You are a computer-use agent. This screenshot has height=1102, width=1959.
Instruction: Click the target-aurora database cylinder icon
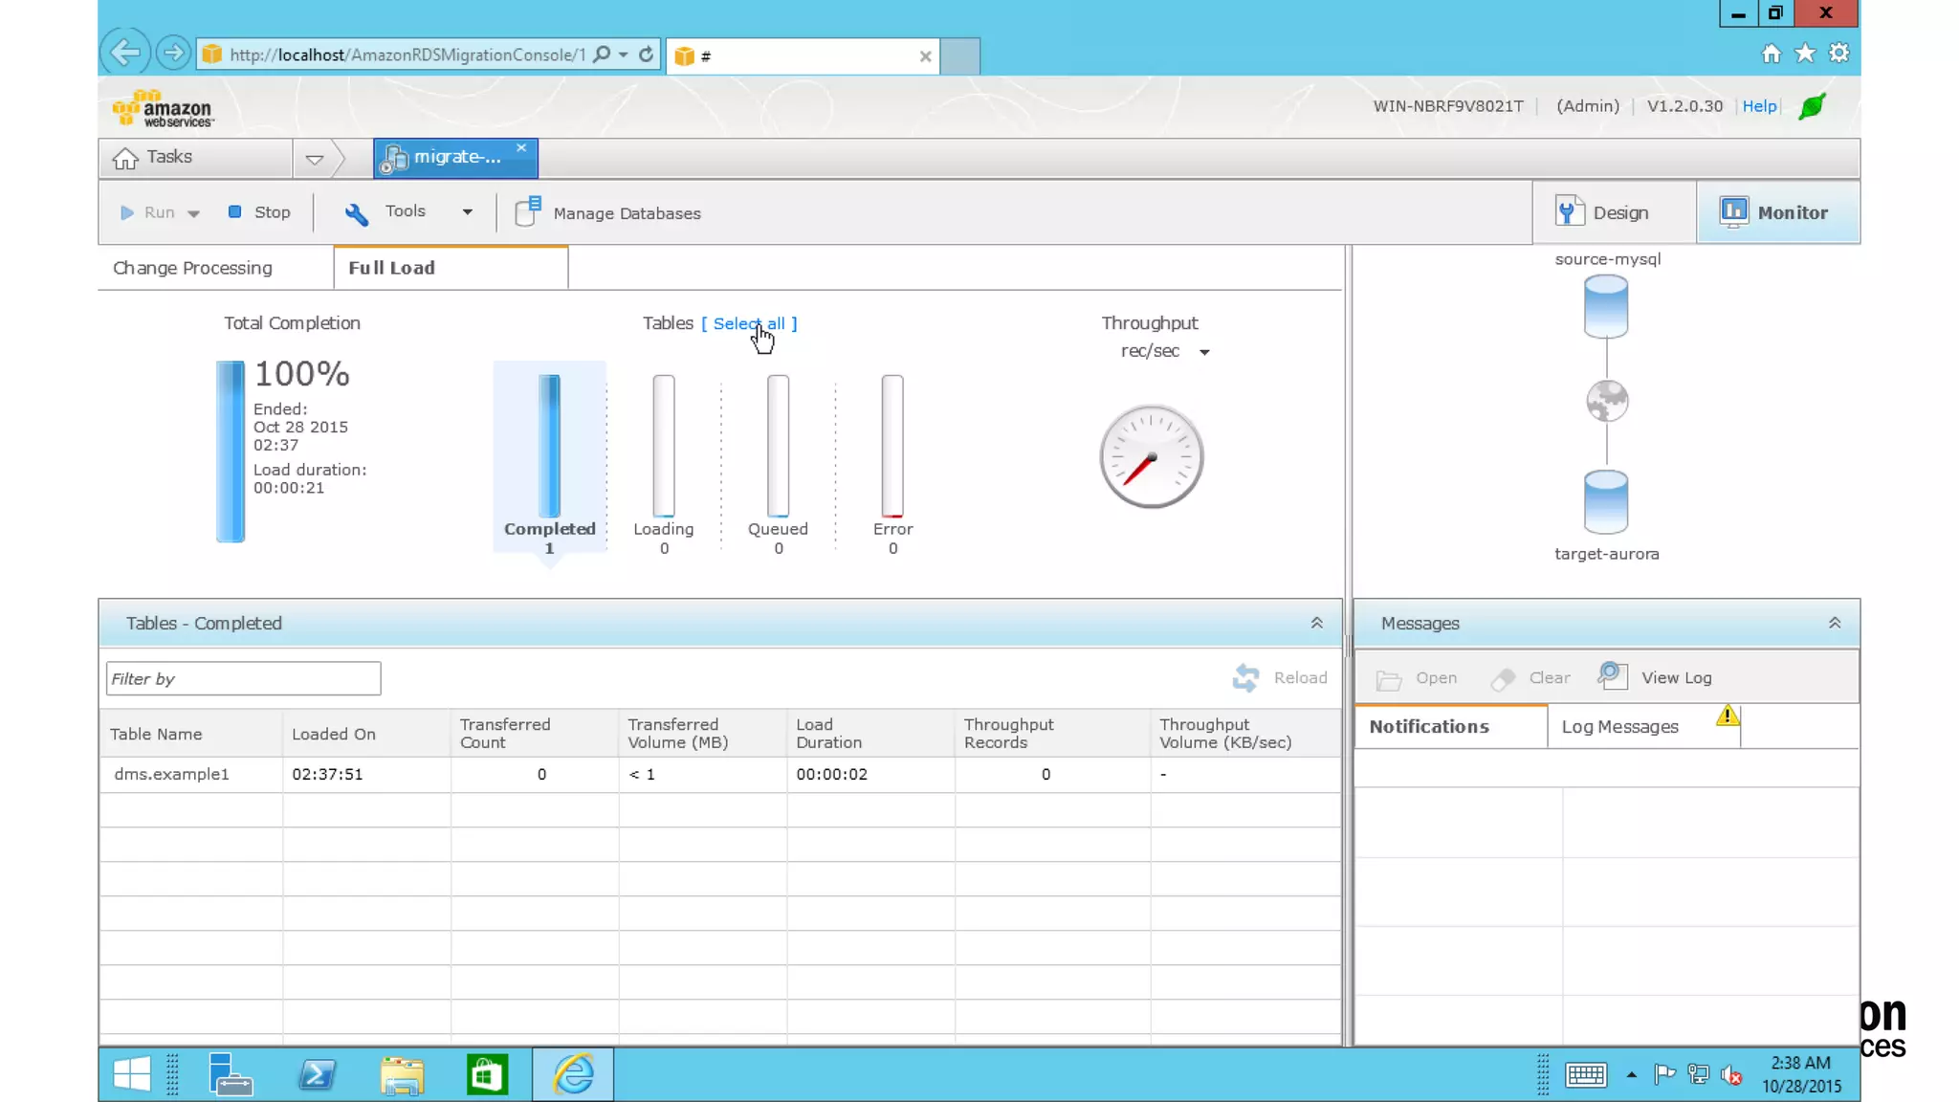pyautogui.click(x=1605, y=501)
